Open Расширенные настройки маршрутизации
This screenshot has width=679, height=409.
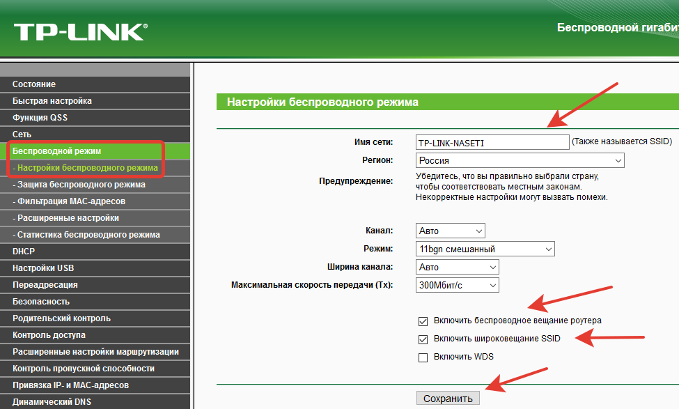coord(95,352)
